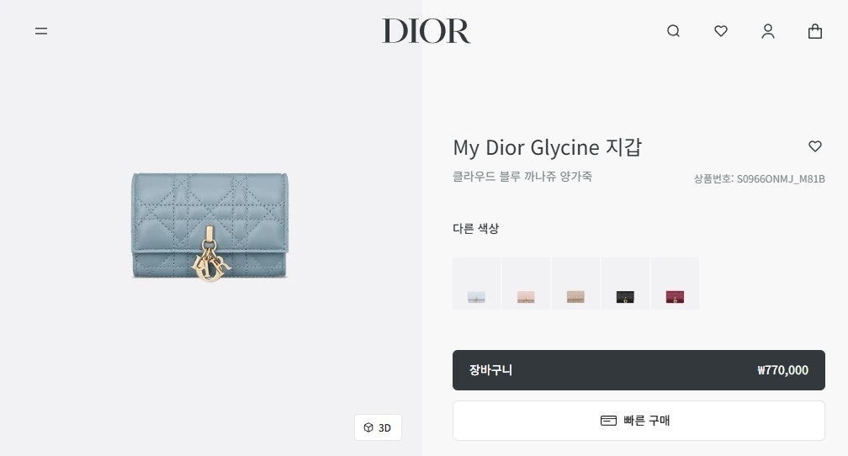The height and width of the screenshot is (456, 848).
Task: Open the hamburger navigation menu
Action: coord(41,31)
